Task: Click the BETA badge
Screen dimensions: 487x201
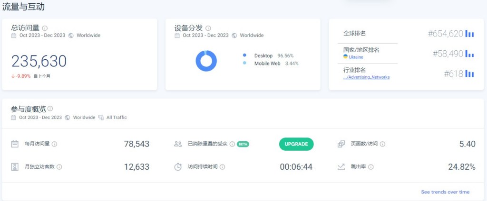Action: point(243,144)
